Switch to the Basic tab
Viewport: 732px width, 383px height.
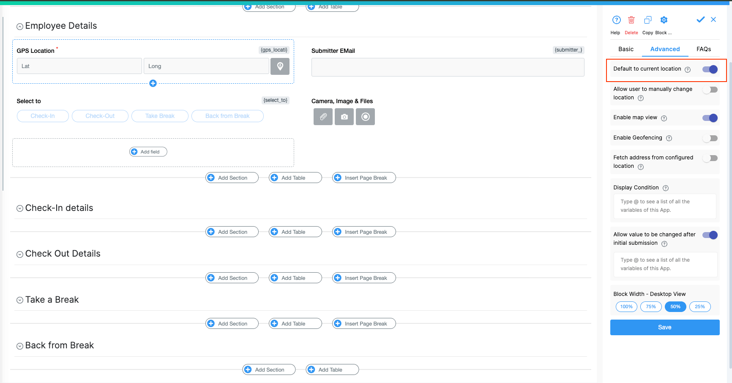click(625, 49)
